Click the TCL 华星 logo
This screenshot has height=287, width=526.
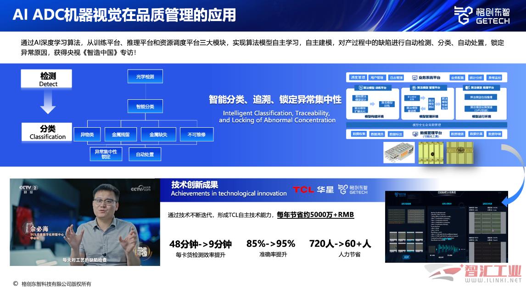(313, 190)
